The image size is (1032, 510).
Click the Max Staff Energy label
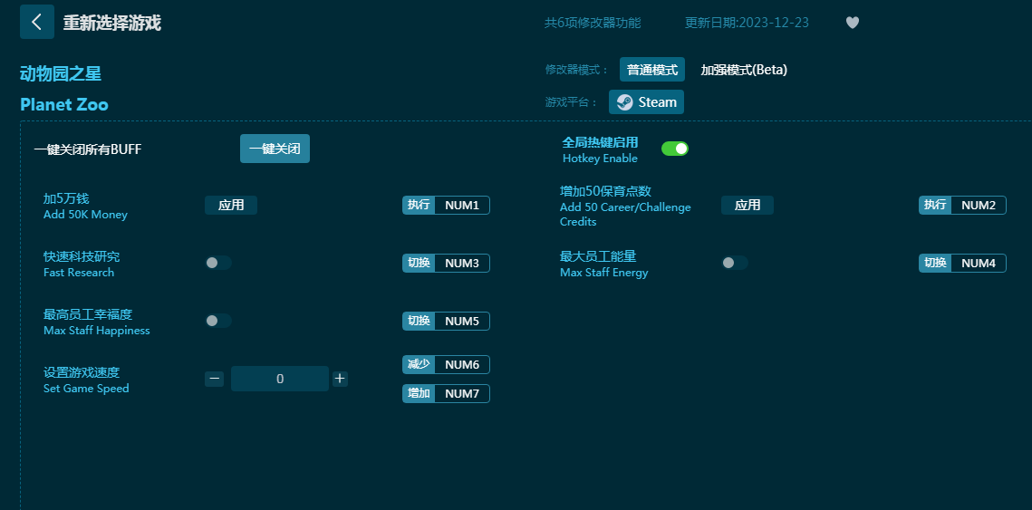tap(604, 273)
